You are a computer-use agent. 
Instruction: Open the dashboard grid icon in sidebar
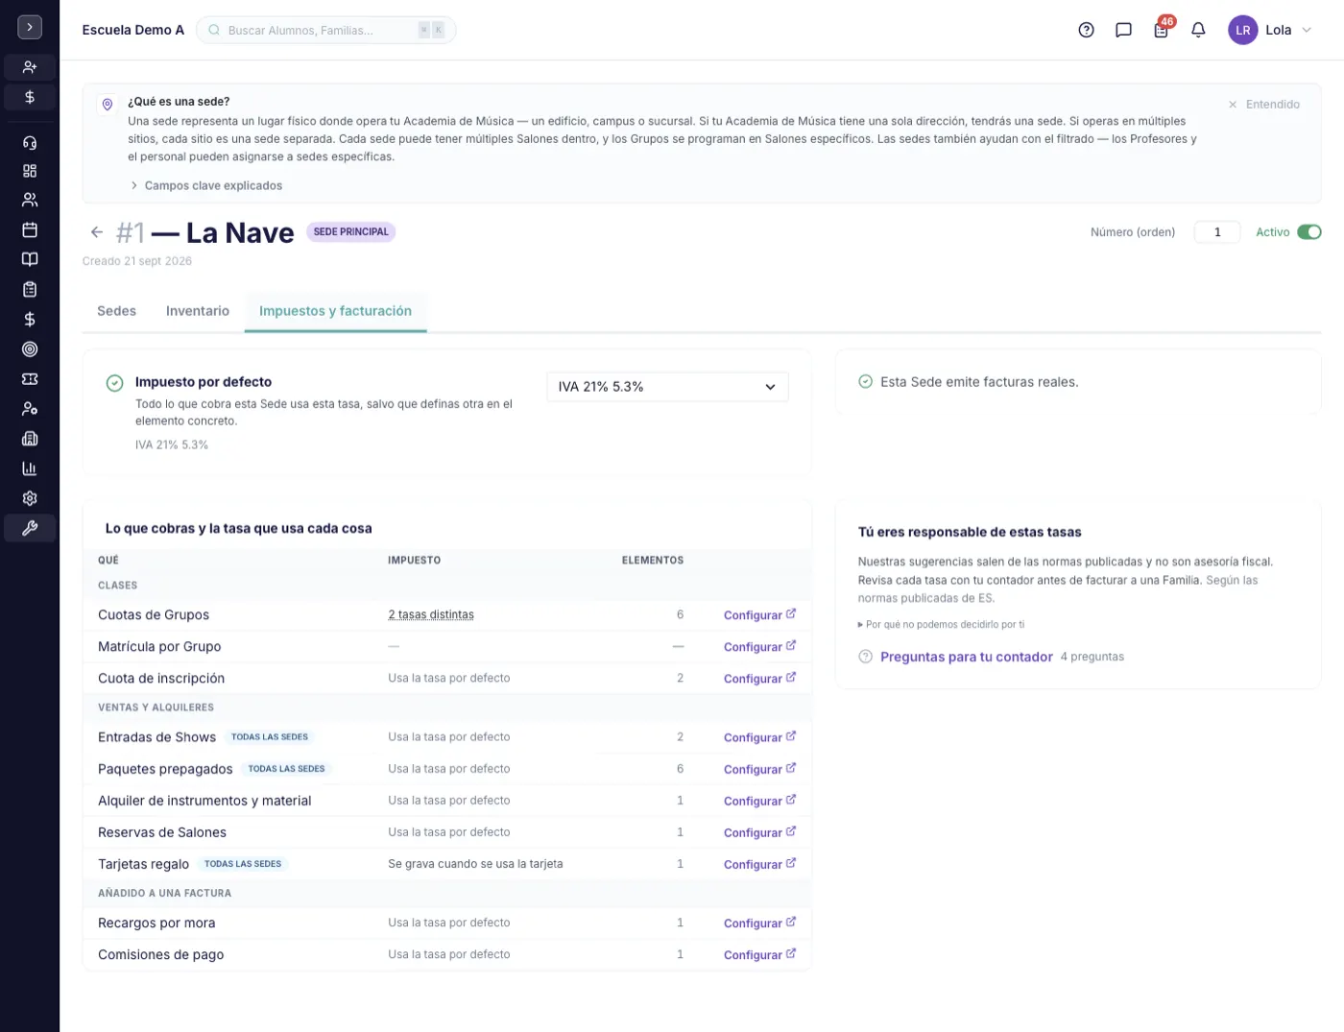point(30,171)
